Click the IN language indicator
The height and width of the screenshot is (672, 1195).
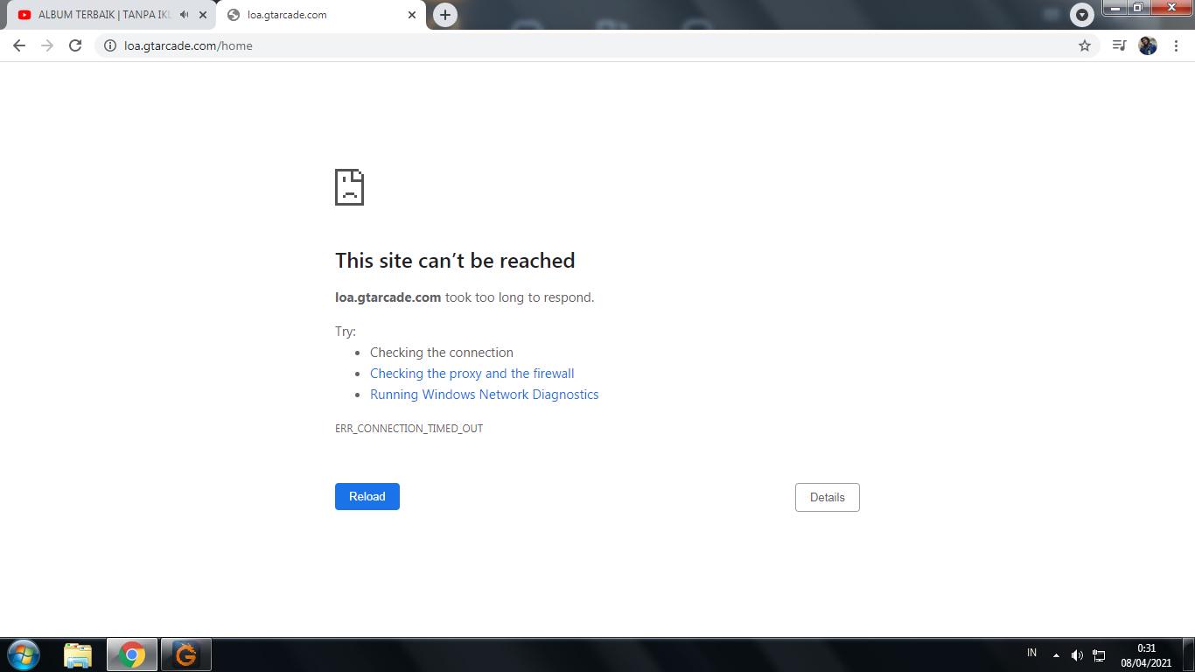[1031, 653]
